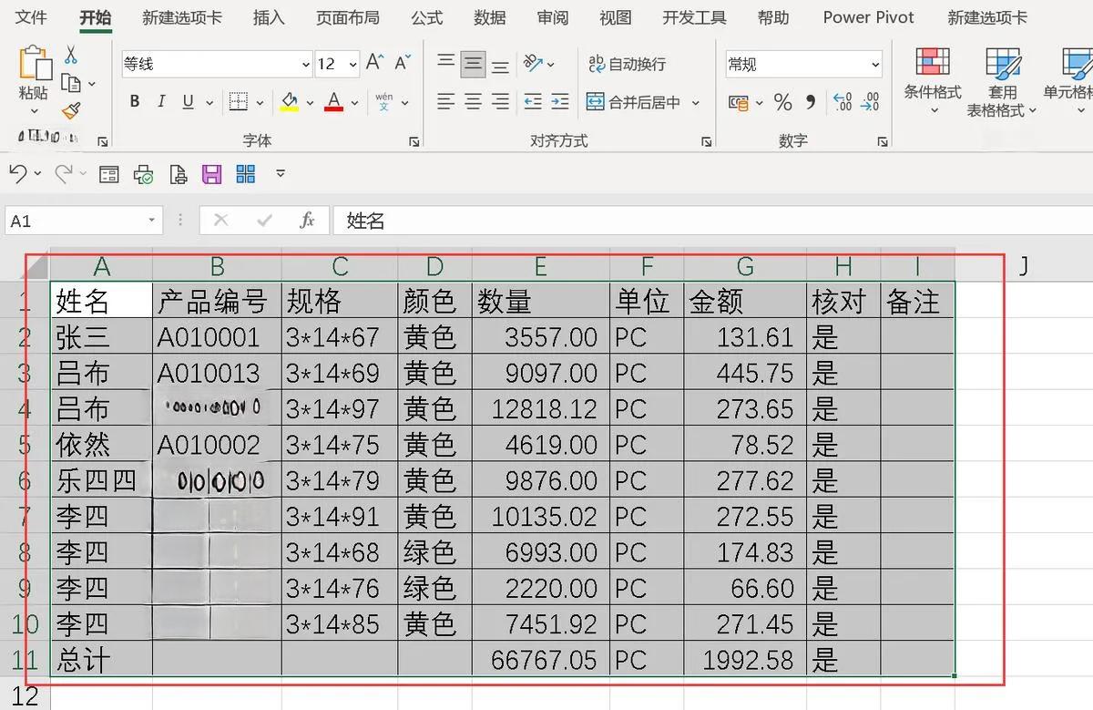1093x710 pixels.
Task: Decrease the indent
Action: click(533, 101)
